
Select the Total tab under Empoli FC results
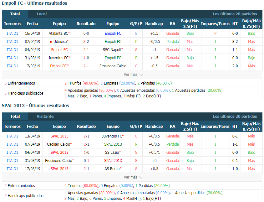click(x=15, y=14)
